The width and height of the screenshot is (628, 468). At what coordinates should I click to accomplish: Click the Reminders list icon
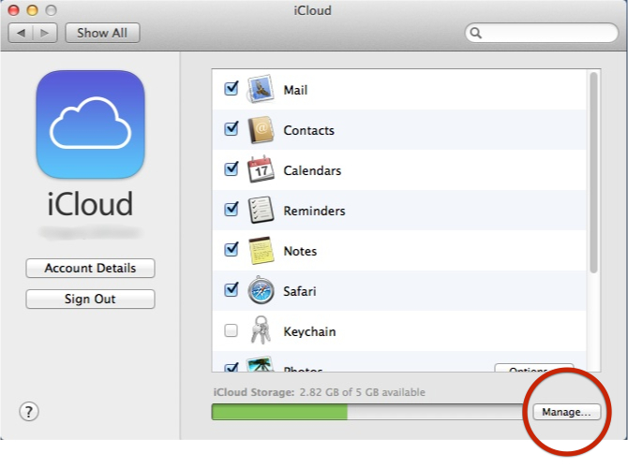(260, 211)
